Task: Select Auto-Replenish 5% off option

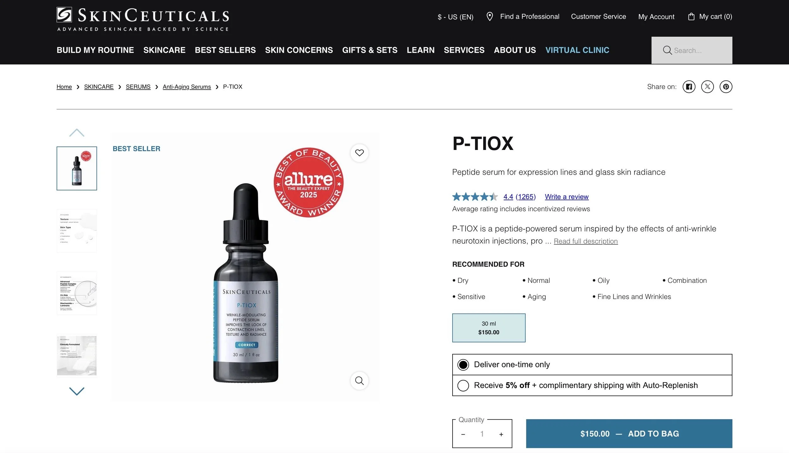Action: pos(592,385)
